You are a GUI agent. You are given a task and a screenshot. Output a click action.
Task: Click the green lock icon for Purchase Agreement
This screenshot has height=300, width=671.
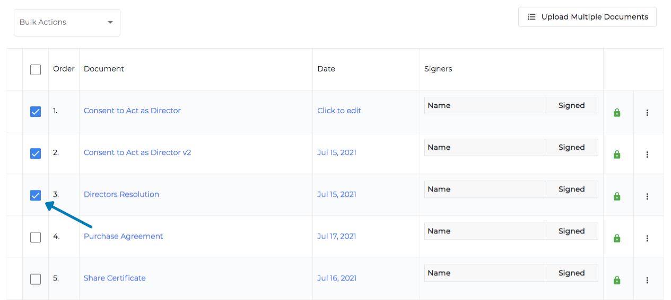617,238
